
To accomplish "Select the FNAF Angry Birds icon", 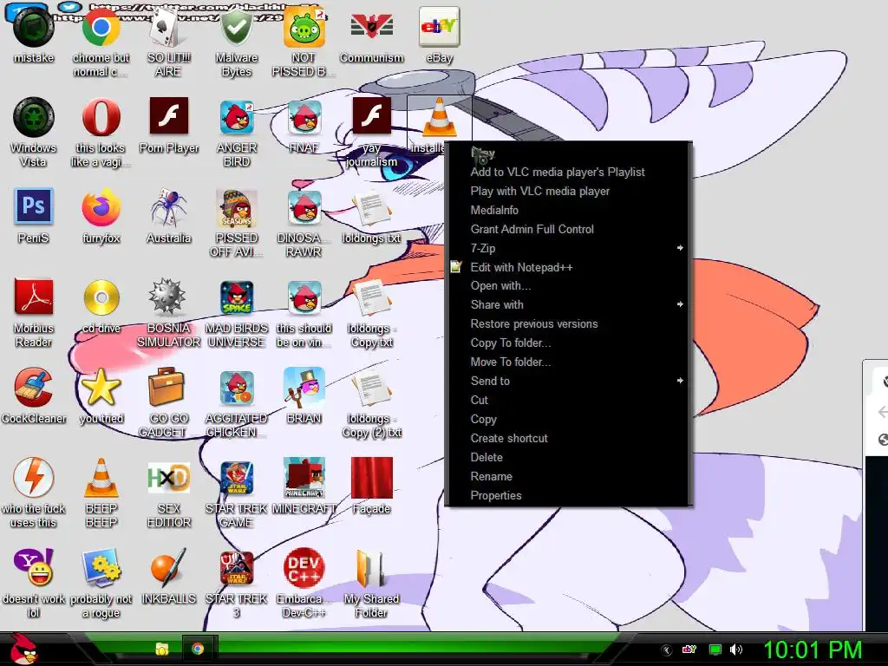I will 304,118.
